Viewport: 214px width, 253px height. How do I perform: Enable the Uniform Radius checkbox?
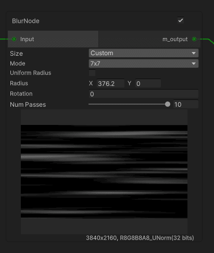click(x=92, y=73)
